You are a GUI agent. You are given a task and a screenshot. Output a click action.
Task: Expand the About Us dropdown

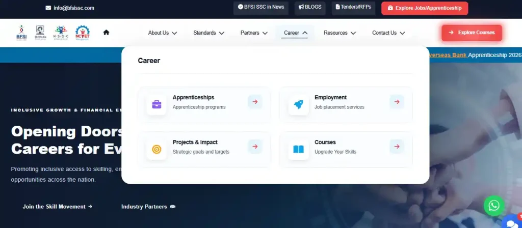(163, 33)
